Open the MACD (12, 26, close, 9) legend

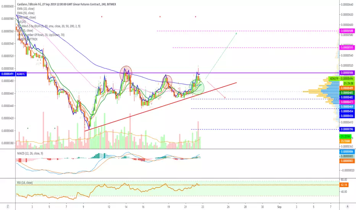30,153
